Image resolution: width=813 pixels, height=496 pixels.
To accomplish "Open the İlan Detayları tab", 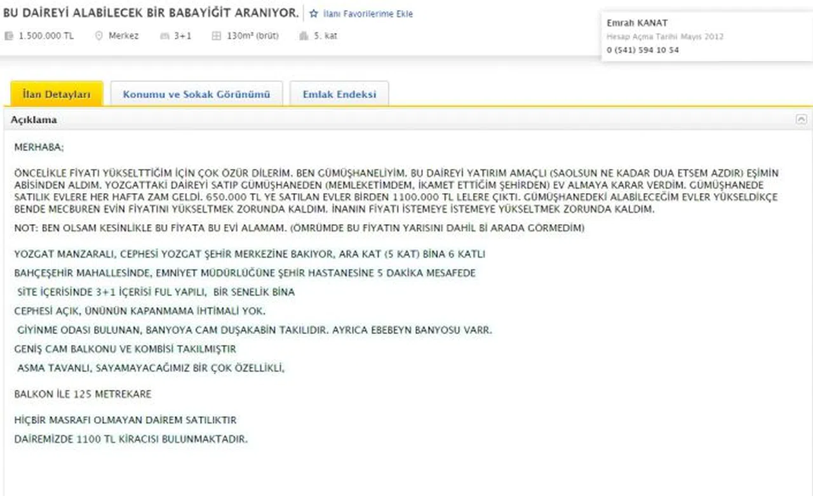I will [x=57, y=95].
